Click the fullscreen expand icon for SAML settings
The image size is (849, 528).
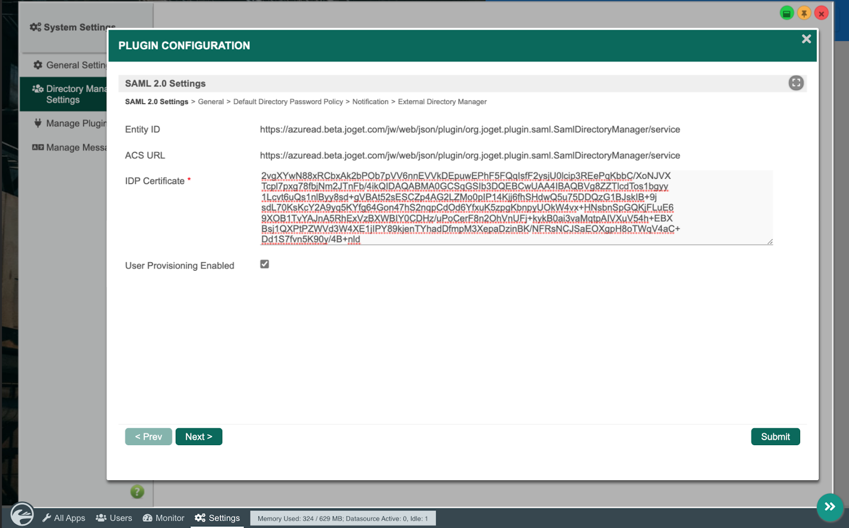(796, 83)
